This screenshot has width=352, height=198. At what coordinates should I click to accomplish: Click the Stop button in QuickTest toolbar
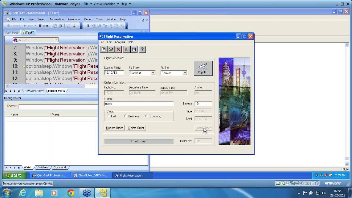tap(43, 26)
